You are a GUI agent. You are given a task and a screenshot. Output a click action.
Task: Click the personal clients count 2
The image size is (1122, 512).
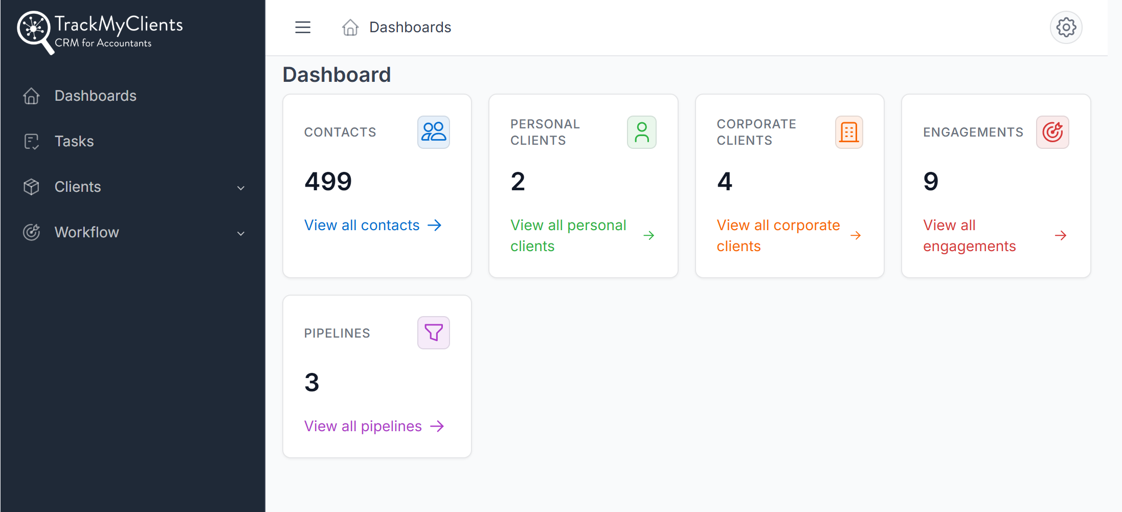(x=518, y=181)
